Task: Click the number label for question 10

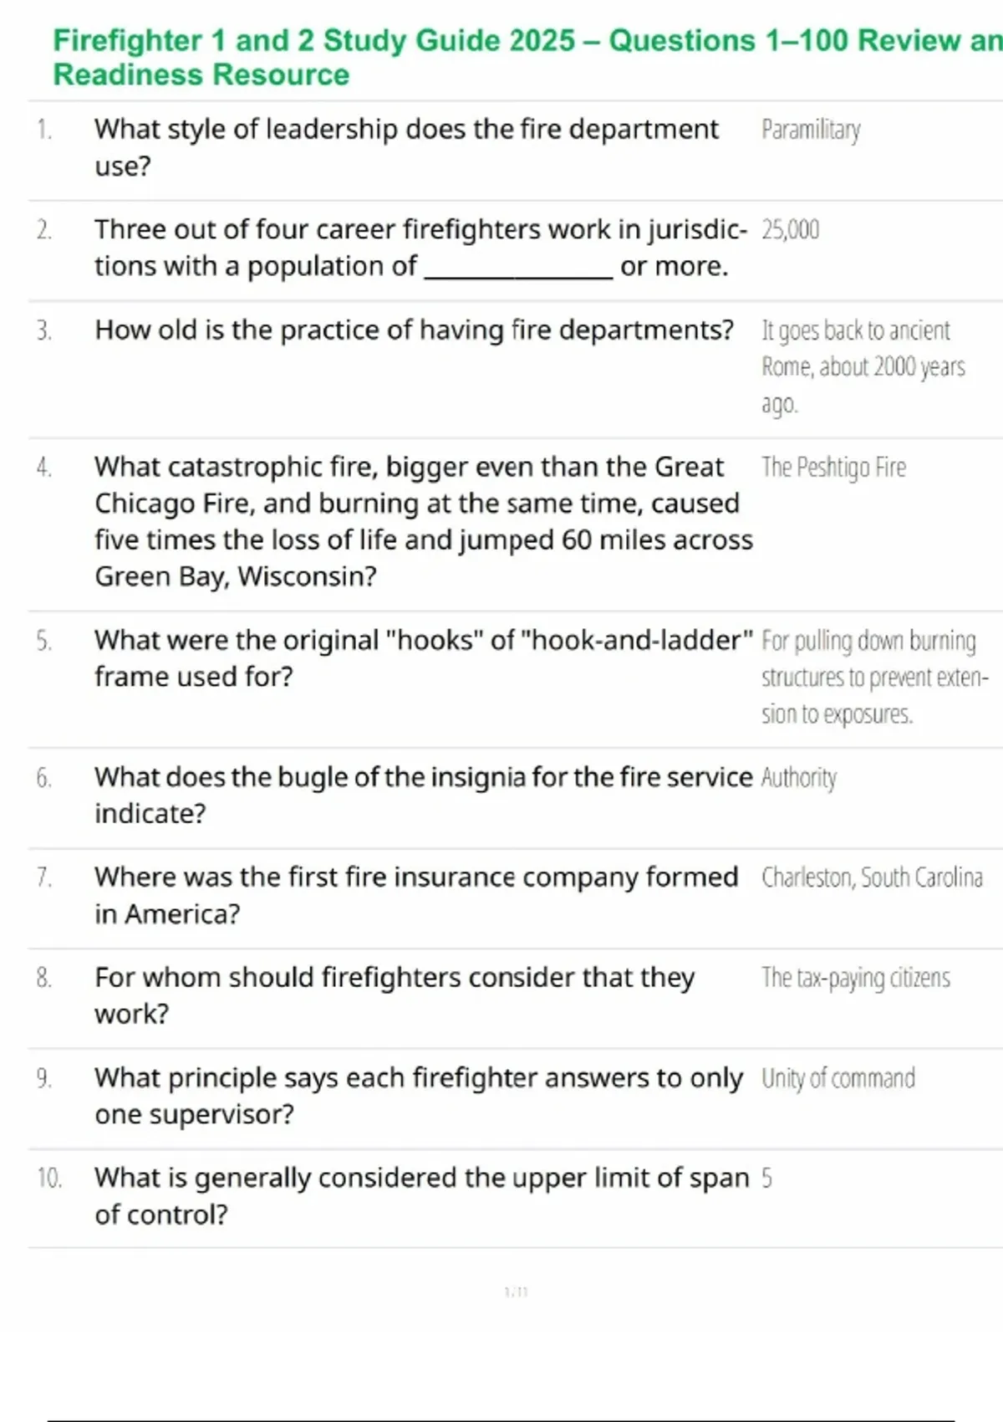Action: pyautogui.click(x=49, y=1179)
